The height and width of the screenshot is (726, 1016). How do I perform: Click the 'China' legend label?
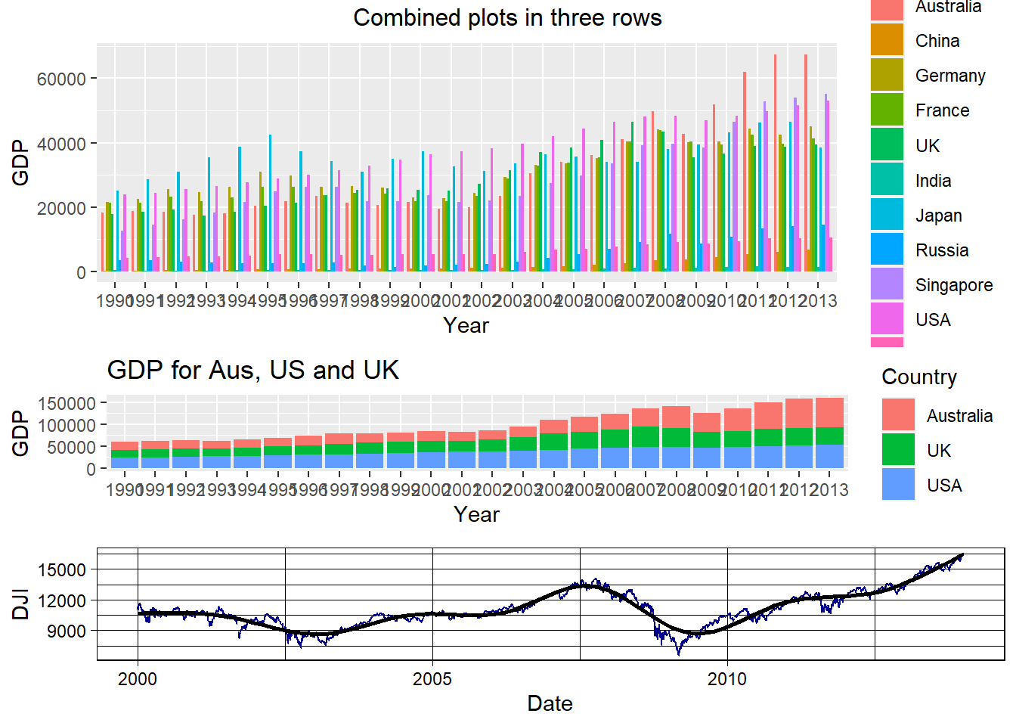[x=937, y=41]
